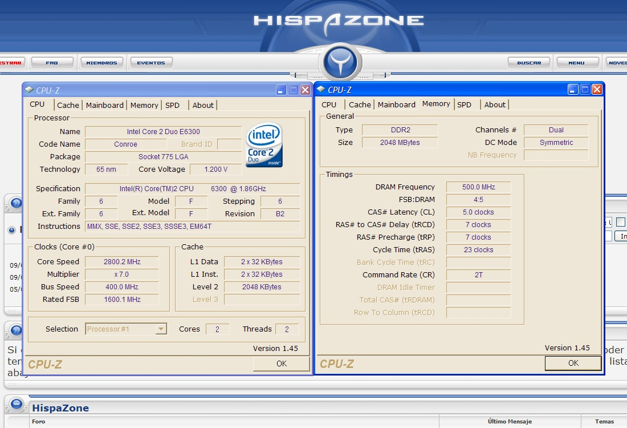Click the topmost round arrow icon at page left
The image size is (627, 428).
(15, 203)
